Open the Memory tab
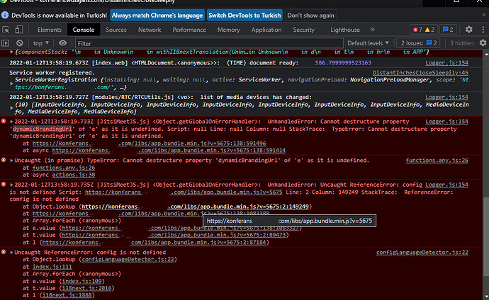The image size is (489, 300). [228, 30]
